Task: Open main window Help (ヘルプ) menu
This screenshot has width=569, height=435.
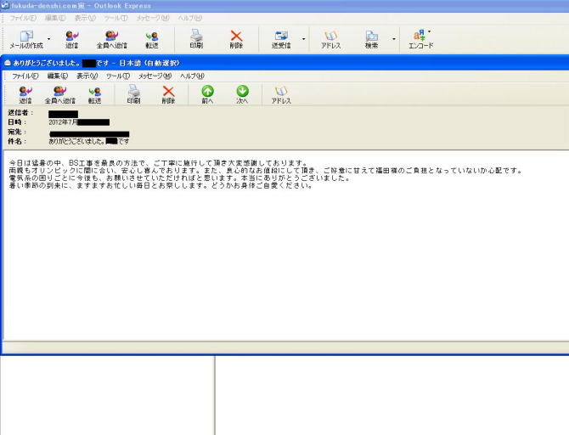Action: click(189, 18)
